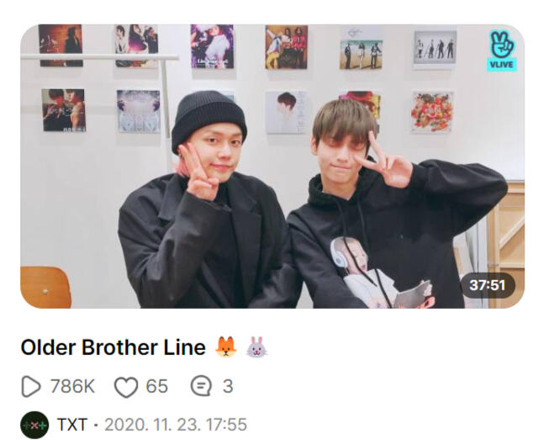Click the heart like icon
549x440 pixels.
click(126, 387)
